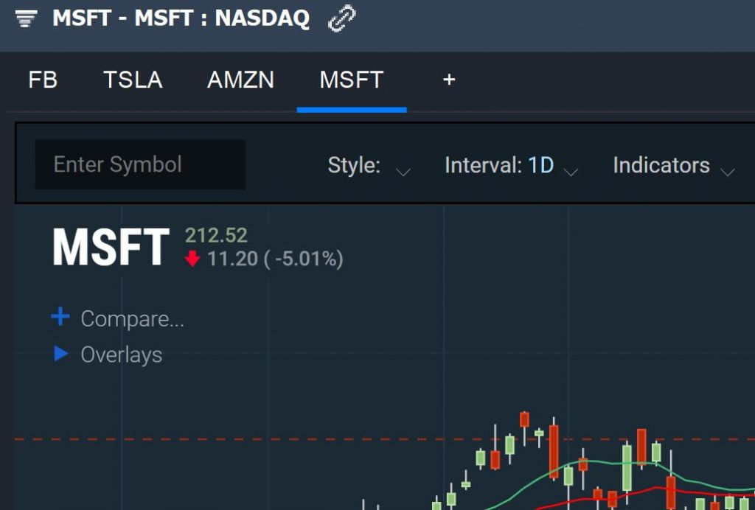Click the Overlays label

(x=122, y=354)
